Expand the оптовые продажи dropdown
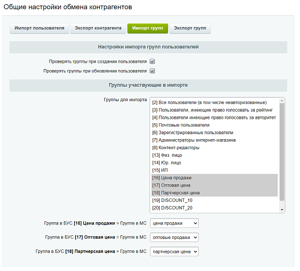This screenshot has width=300, height=271. coord(174,237)
